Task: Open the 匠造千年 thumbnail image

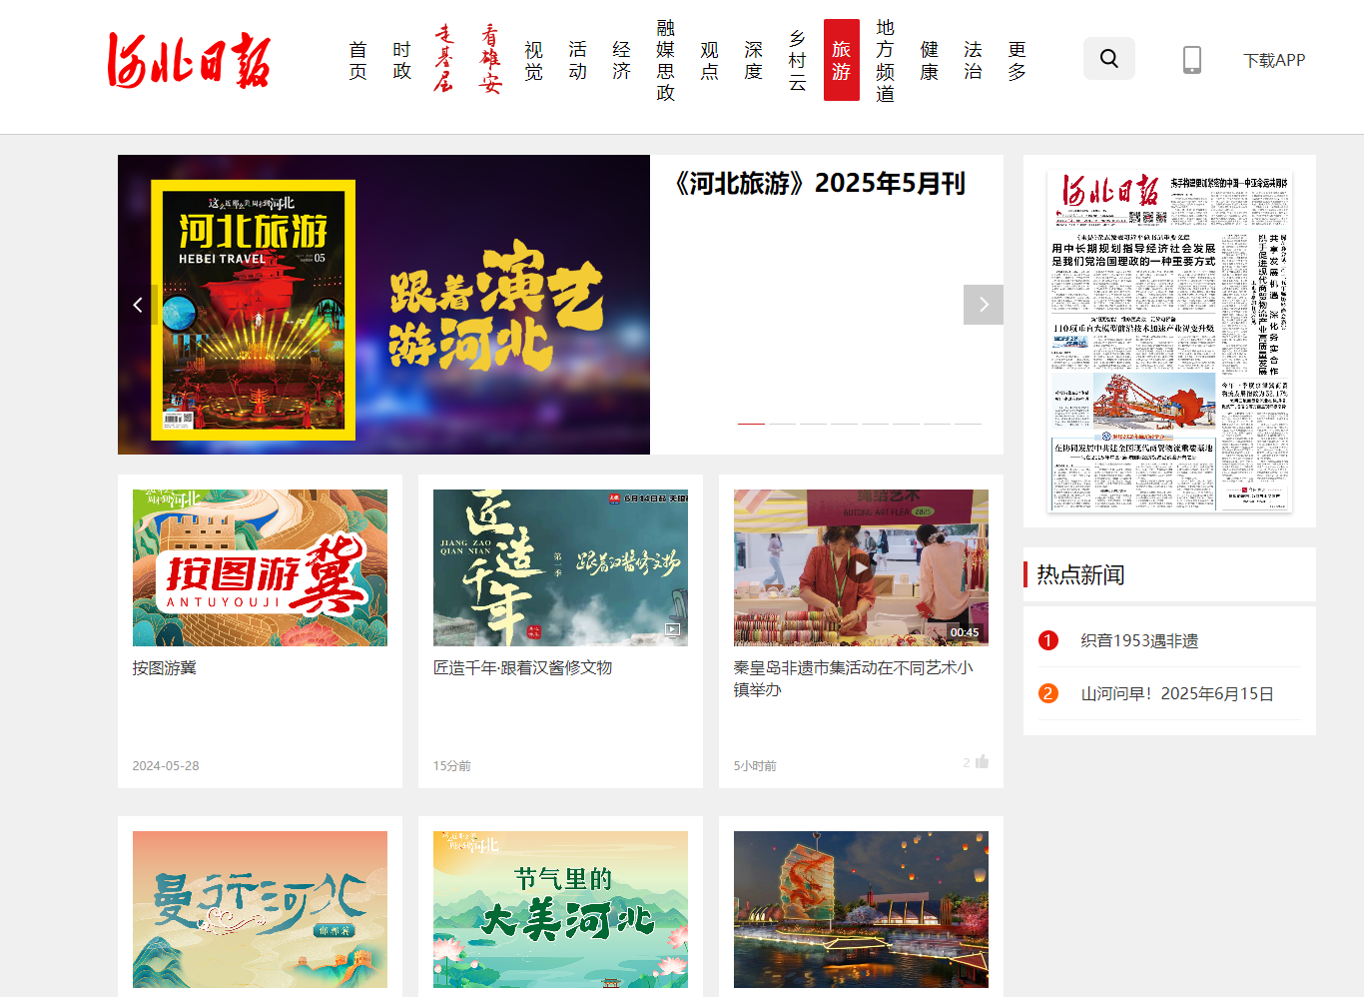Action: click(x=560, y=567)
